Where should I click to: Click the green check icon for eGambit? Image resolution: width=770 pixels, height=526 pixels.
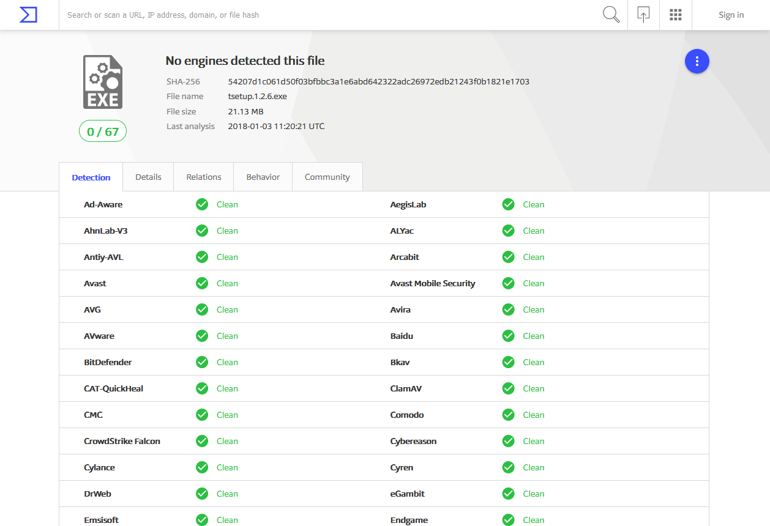pos(508,494)
